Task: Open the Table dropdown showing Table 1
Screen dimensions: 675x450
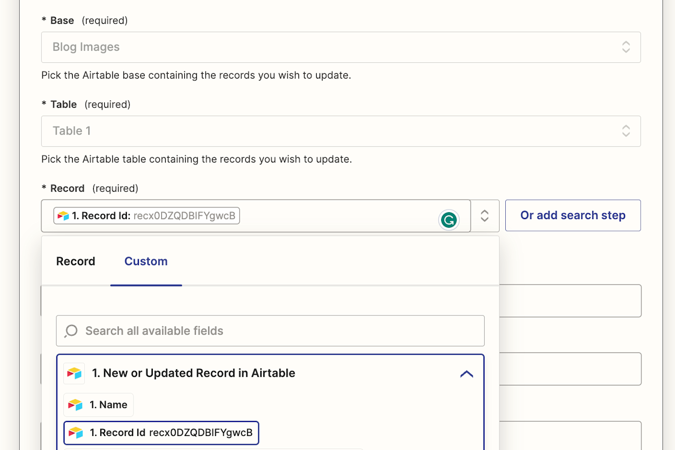Action: pos(341,131)
